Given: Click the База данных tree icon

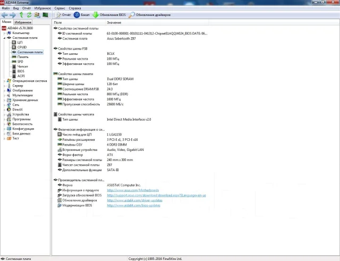Looking at the screenshot, I should [x=9, y=133].
